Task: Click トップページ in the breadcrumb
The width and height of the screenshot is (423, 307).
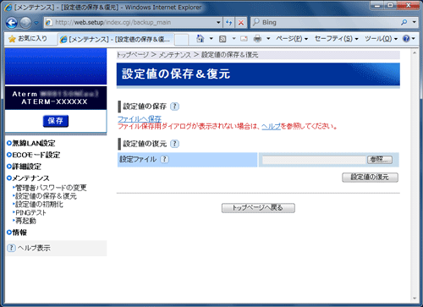Action: click(133, 55)
